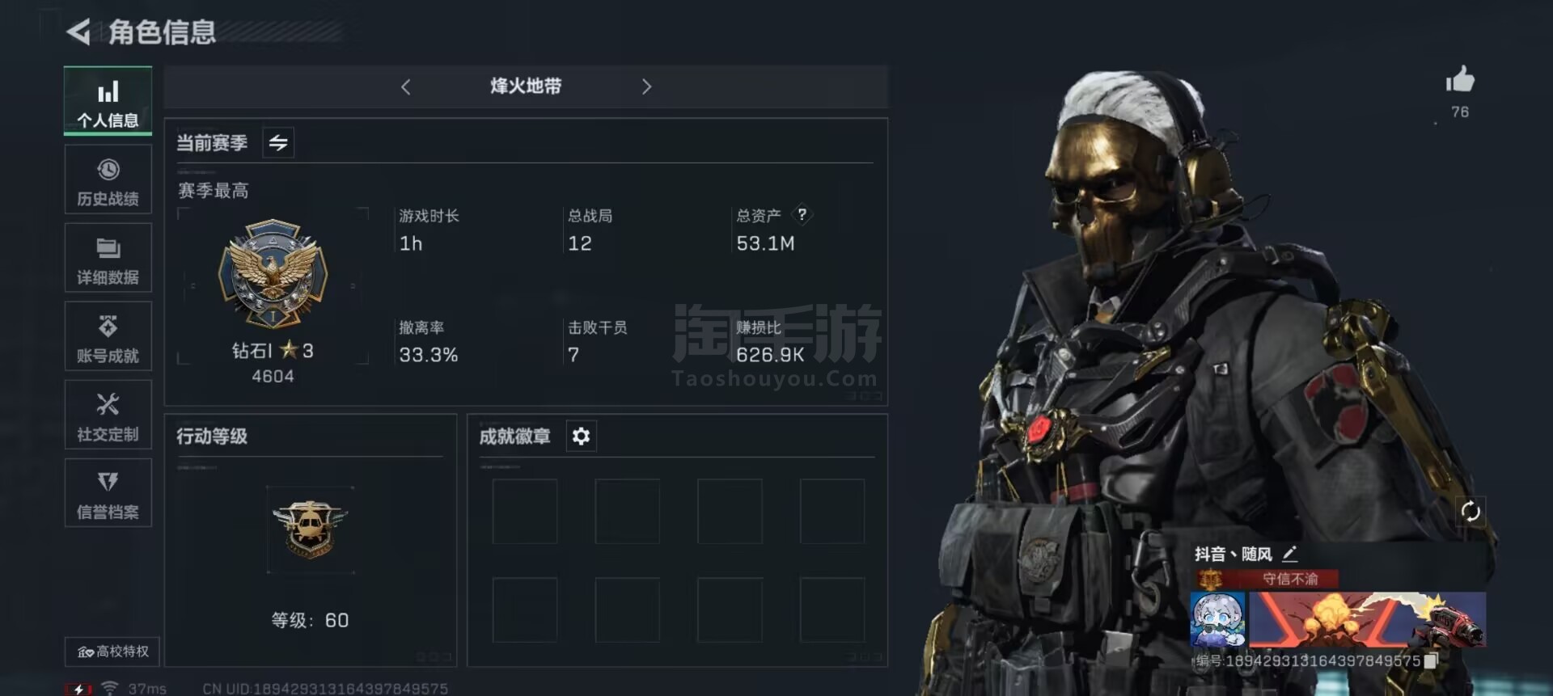Viewport: 1553px width, 696px height.
Task: Rotate character model with refresh icon
Action: 1470,511
